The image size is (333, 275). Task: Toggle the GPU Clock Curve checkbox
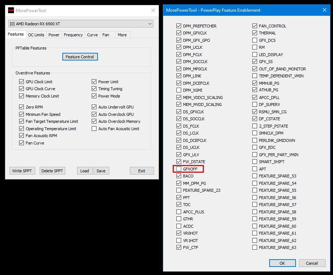[x=21, y=89]
